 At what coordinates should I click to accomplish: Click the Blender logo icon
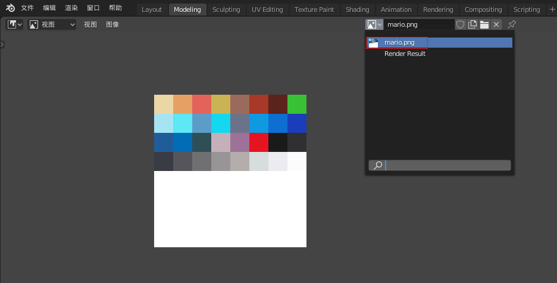point(10,8)
